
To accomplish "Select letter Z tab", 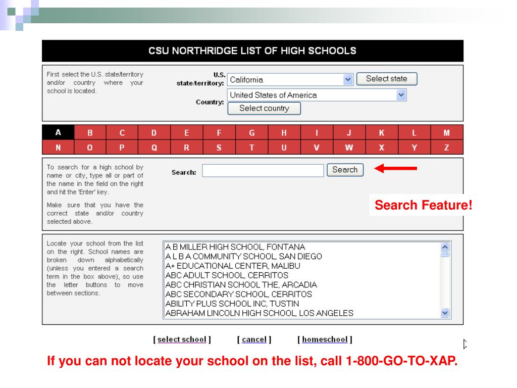I will point(447,147).
